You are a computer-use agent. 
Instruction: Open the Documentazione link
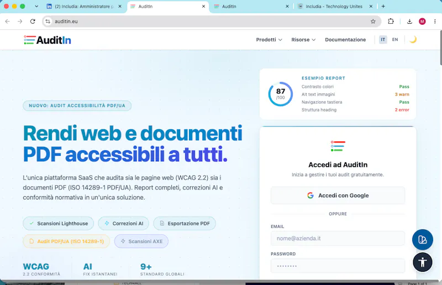pos(345,40)
